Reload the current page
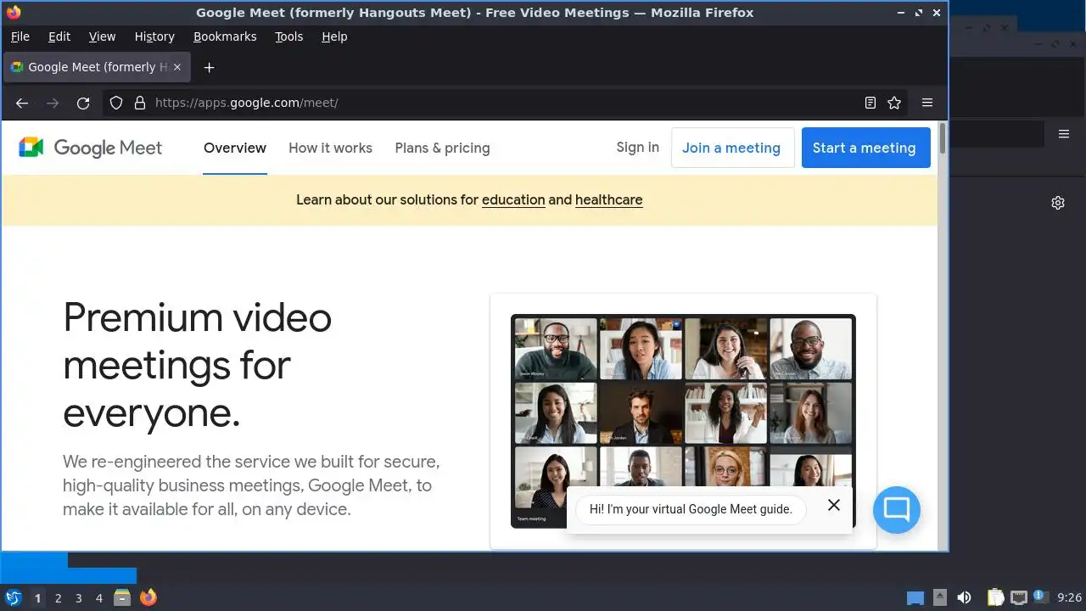This screenshot has width=1086, height=611. click(x=83, y=103)
